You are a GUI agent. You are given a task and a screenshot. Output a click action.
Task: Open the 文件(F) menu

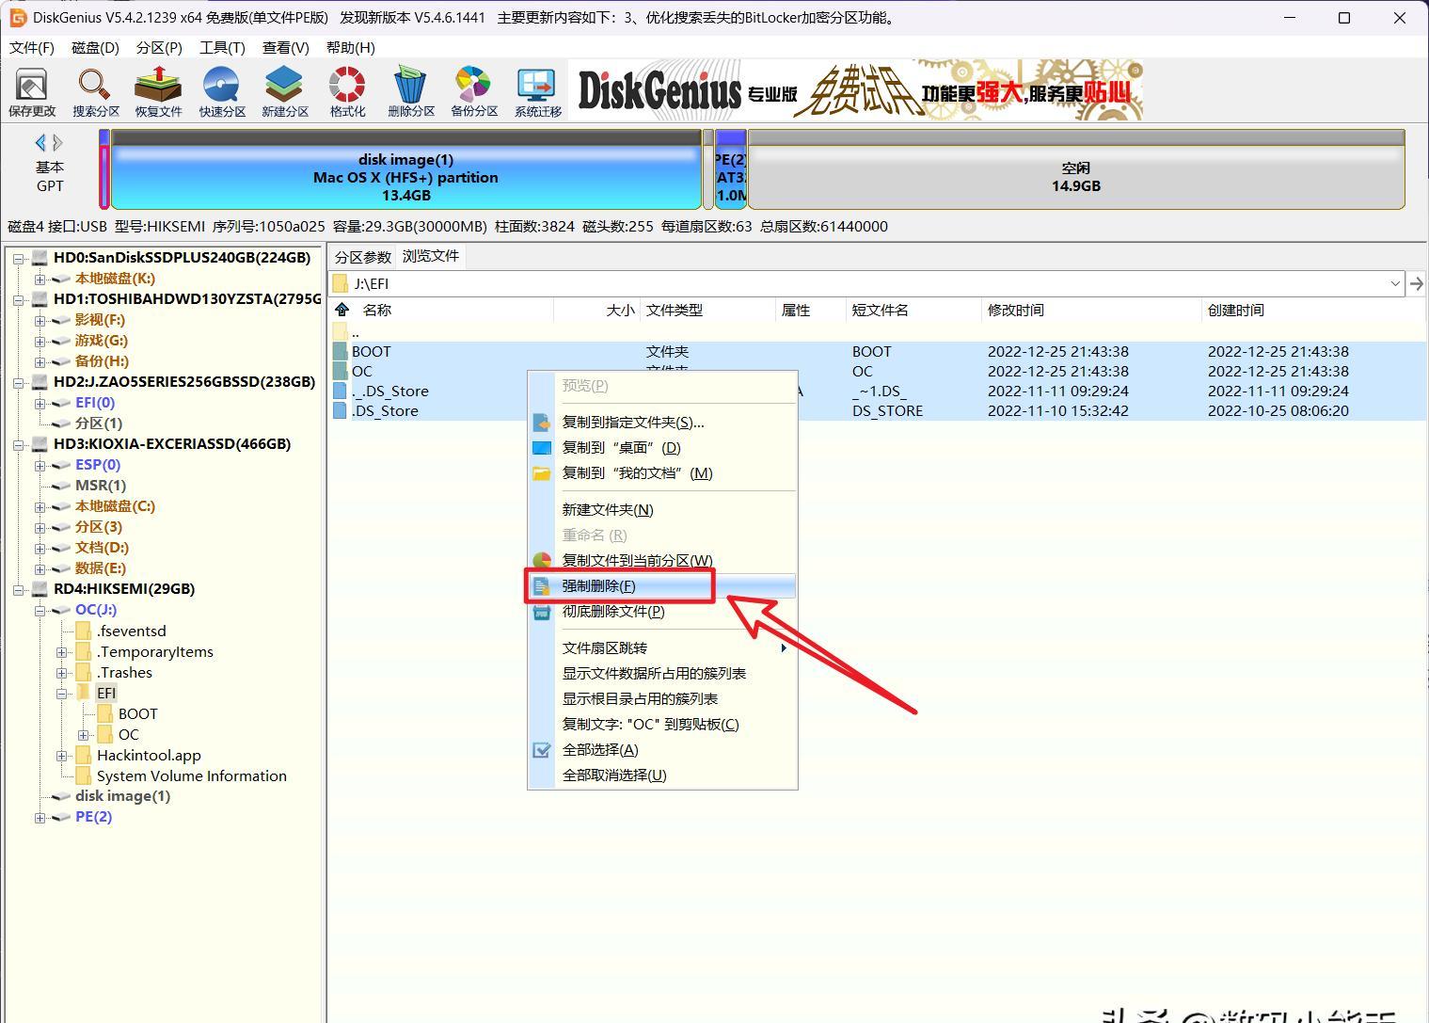coord(31,47)
